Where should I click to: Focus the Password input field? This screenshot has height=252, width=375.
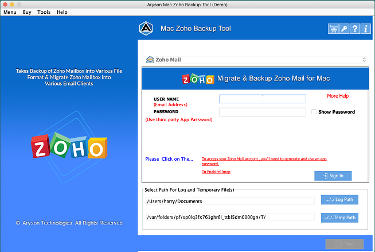click(263, 112)
